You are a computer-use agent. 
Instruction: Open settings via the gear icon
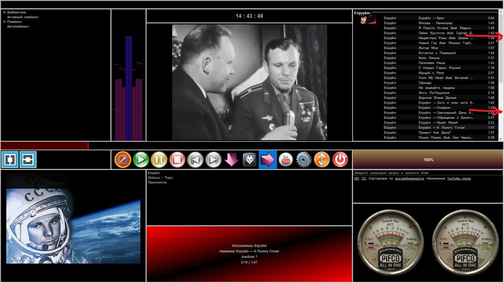coord(303,160)
